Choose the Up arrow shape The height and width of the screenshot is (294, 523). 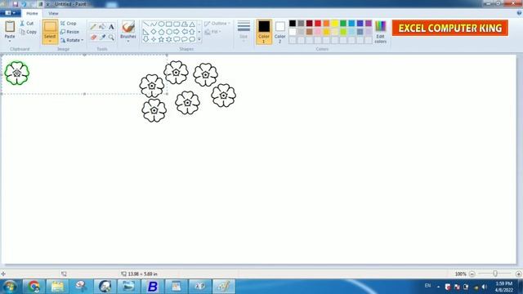coord(192,32)
